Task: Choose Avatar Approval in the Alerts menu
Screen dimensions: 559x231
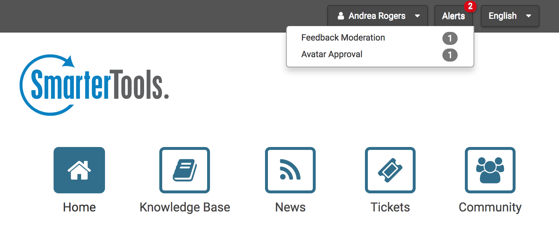Action: pos(332,54)
